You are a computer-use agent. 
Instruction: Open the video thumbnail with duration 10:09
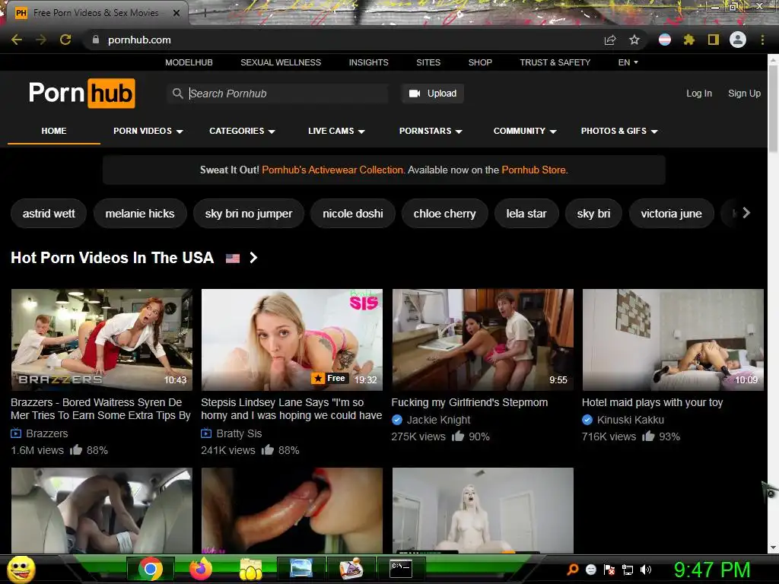tap(672, 340)
